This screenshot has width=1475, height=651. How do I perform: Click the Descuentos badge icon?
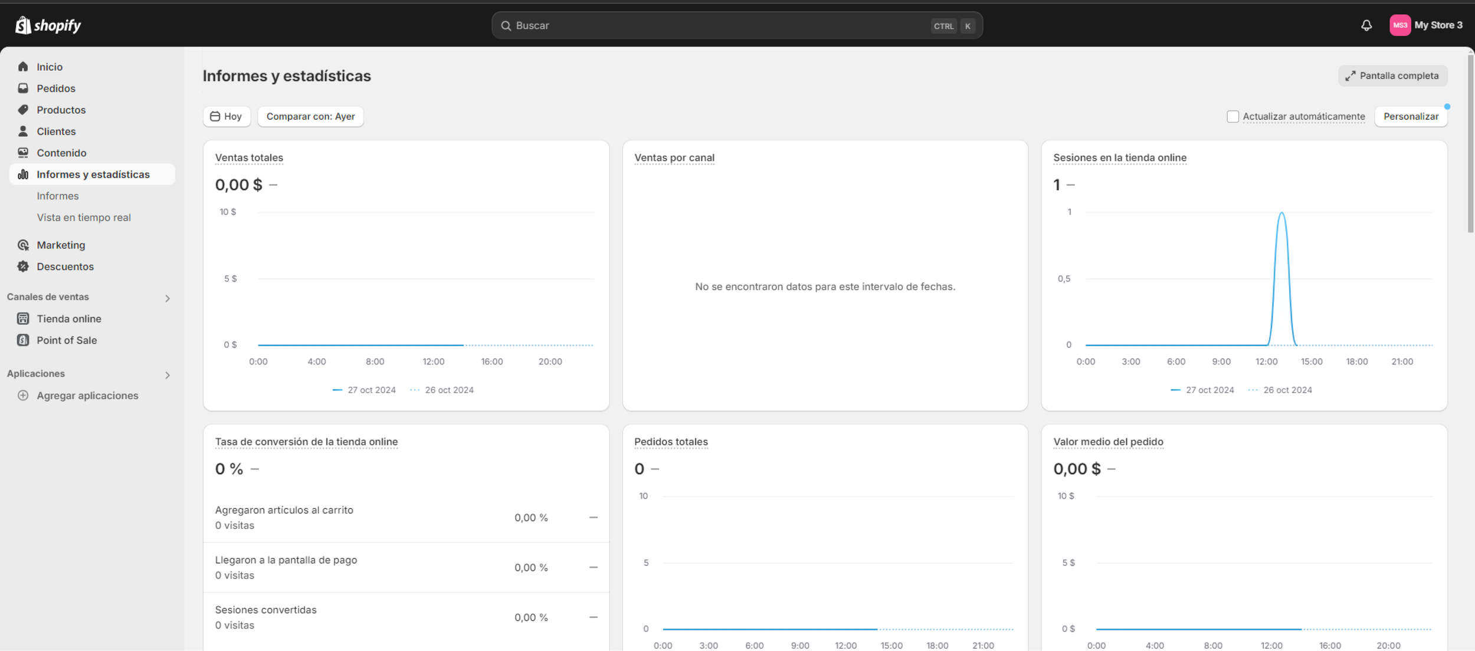point(23,267)
